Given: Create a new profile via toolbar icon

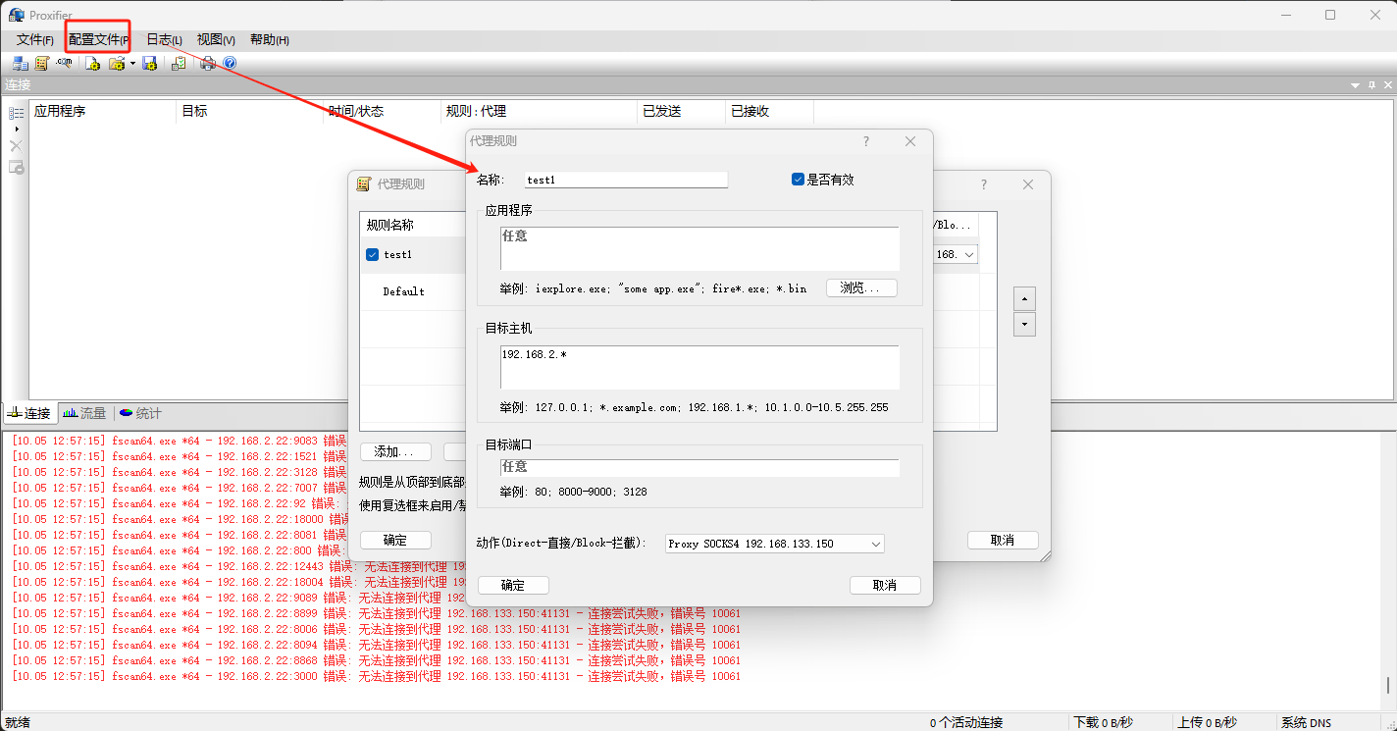Looking at the screenshot, I should (x=92, y=63).
